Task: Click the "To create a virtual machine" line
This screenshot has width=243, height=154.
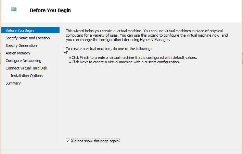Action: 110,49
